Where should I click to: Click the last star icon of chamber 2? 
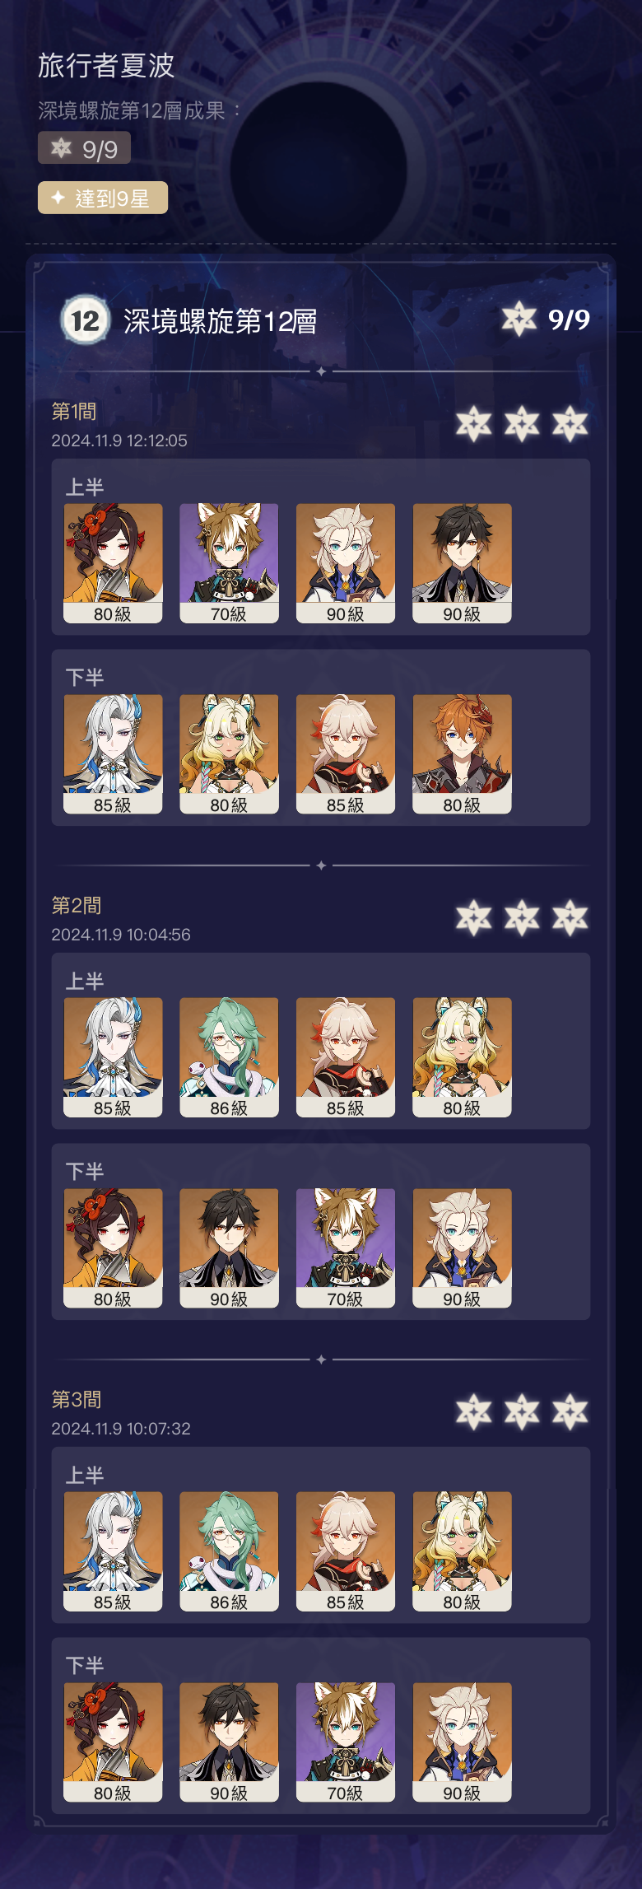pos(570,918)
